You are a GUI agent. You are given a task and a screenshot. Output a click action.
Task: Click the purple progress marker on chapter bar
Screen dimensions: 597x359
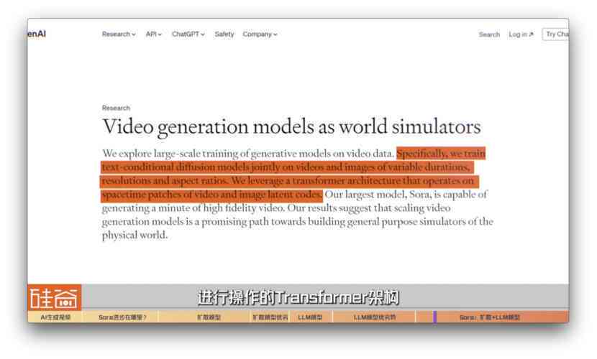pyautogui.click(x=435, y=317)
